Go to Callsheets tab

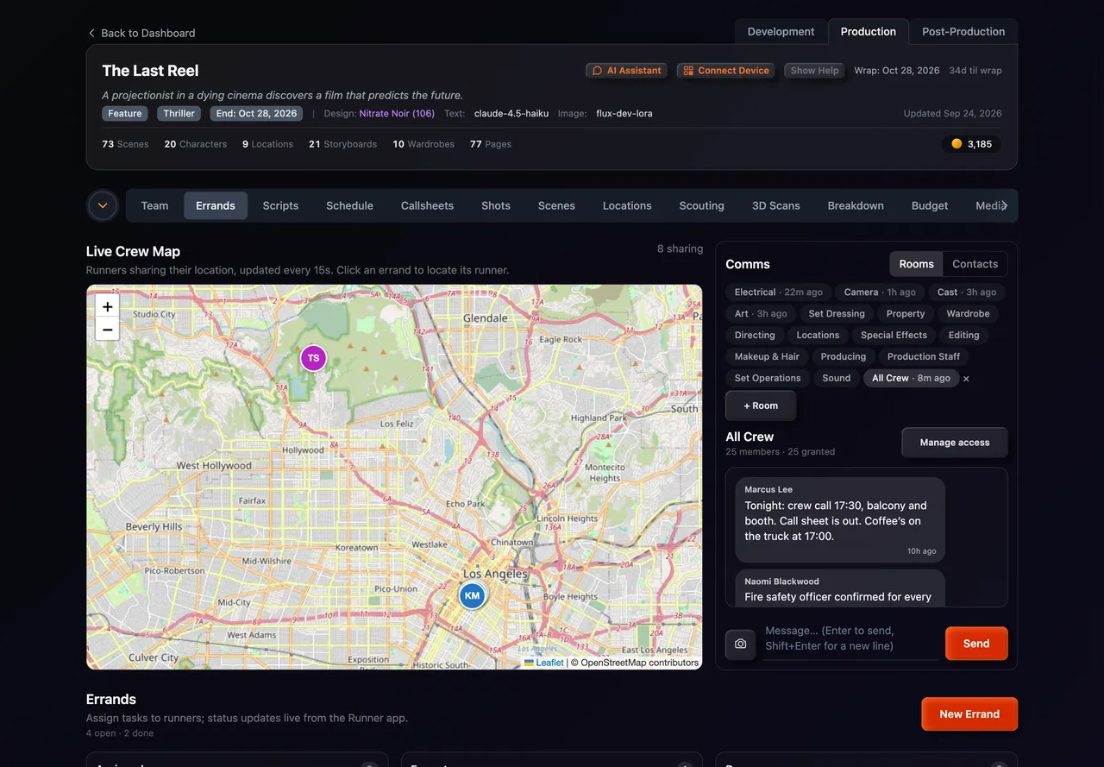(x=427, y=205)
